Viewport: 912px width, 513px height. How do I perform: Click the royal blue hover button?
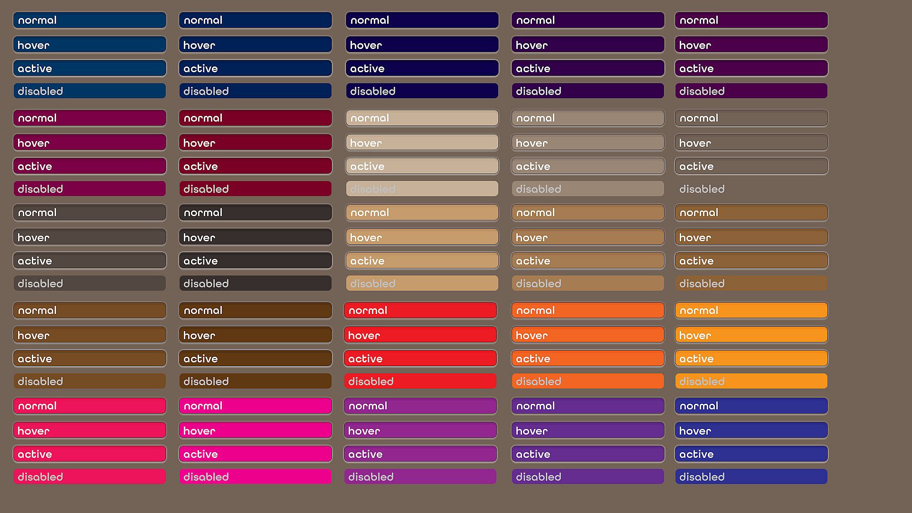[x=751, y=431]
